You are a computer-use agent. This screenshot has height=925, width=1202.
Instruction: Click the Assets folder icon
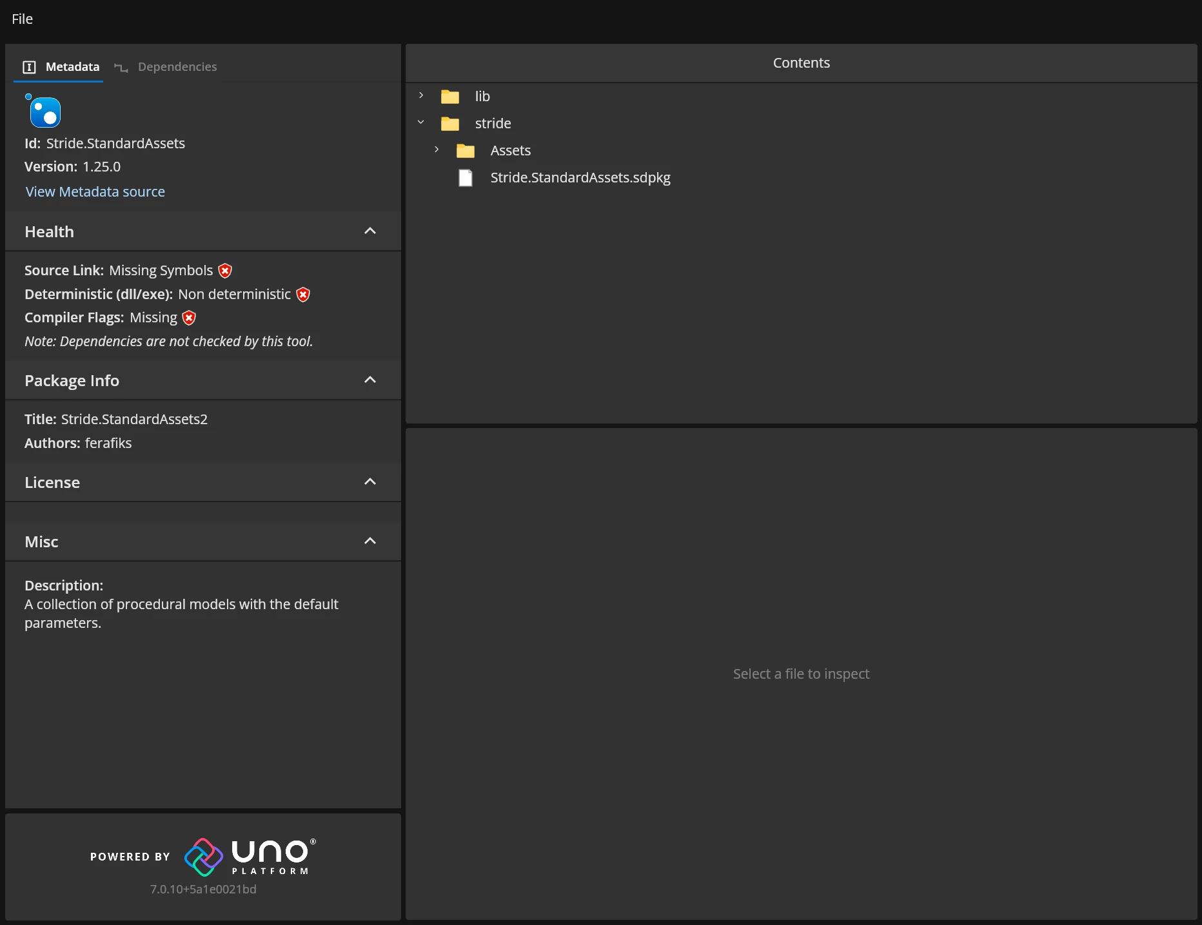pos(466,151)
